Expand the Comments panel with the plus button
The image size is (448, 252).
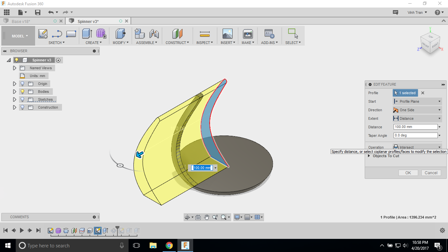click(x=94, y=217)
